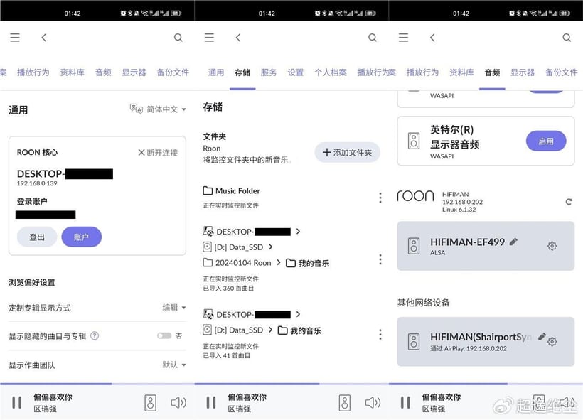Open settings gear for HIFIMAN-EF499
The width and height of the screenshot is (583, 420).
[552, 246]
